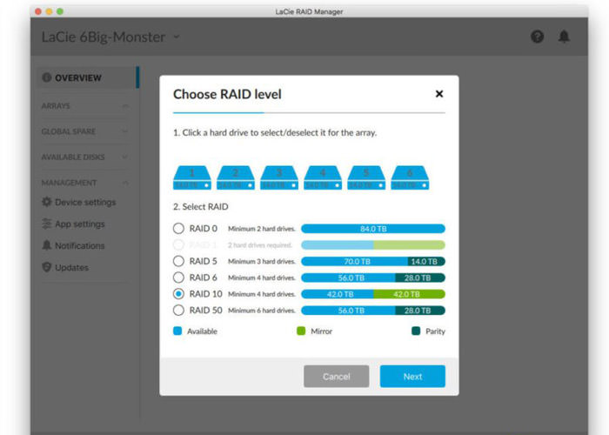The width and height of the screenshot is (609, 435).
Task: Deselect hard drive 5
Action: (x=366, y=177)
